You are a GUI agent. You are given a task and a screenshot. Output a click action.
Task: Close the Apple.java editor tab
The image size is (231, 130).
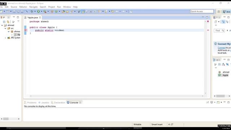(x=40, y=17)
